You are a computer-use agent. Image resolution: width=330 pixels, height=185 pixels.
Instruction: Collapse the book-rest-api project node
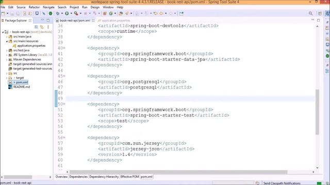[x=3, y=32]
